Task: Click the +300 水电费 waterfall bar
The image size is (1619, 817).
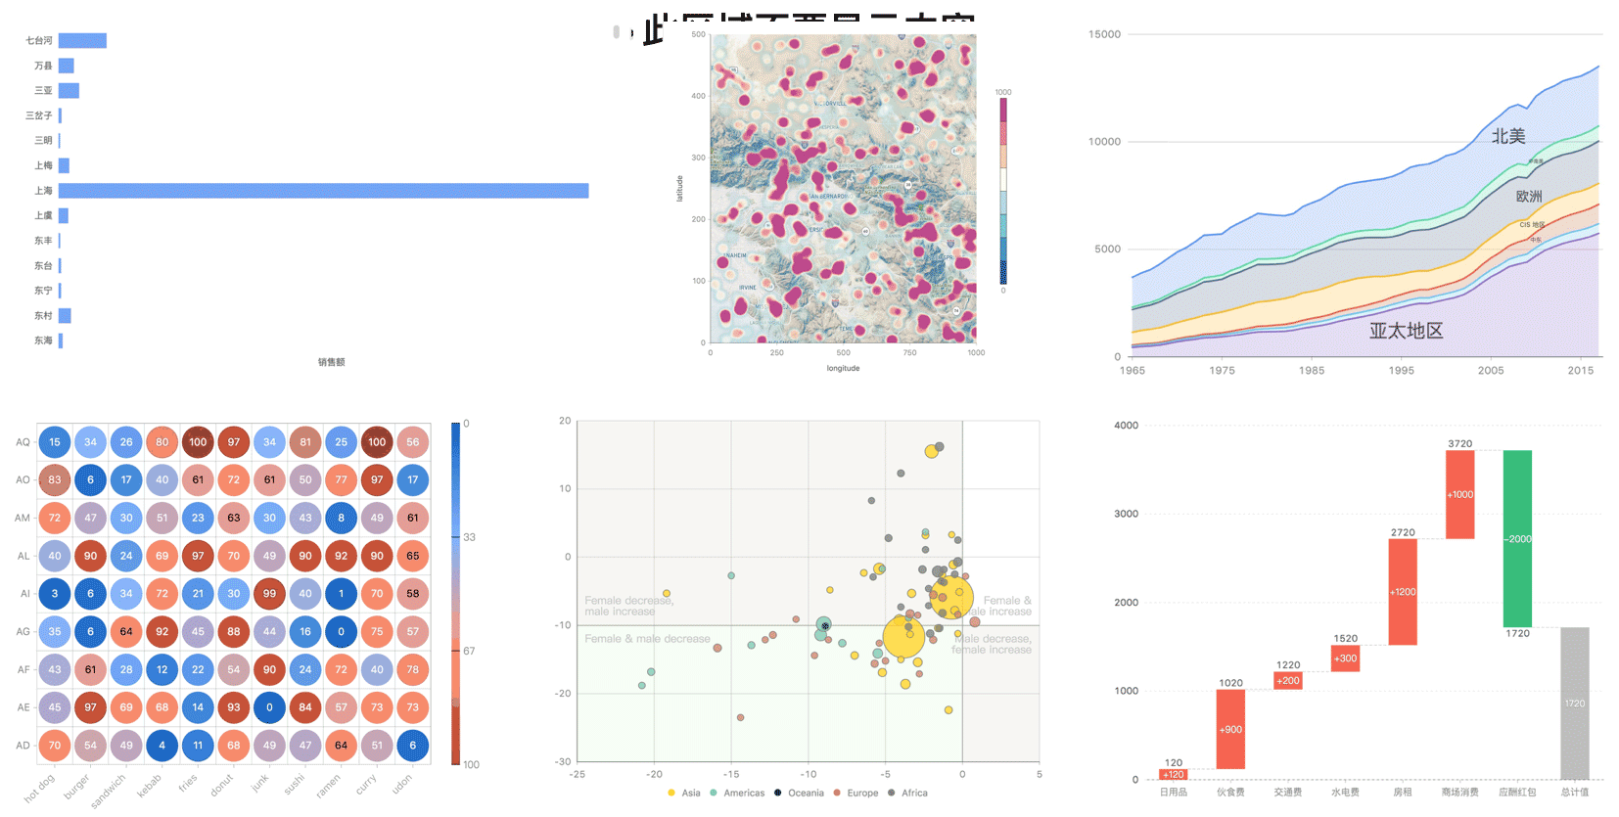Action: coord(1345,658)
